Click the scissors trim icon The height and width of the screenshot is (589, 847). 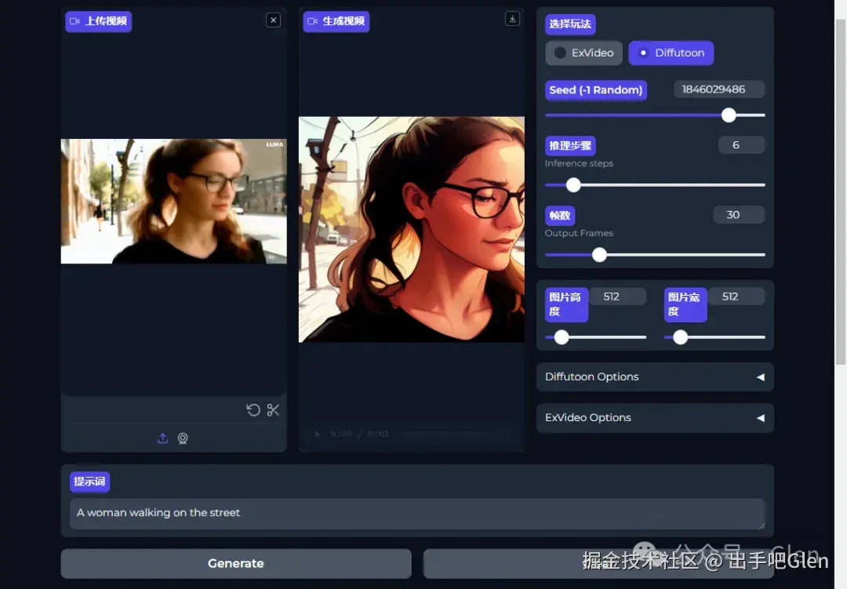click(x=274, y=410)
